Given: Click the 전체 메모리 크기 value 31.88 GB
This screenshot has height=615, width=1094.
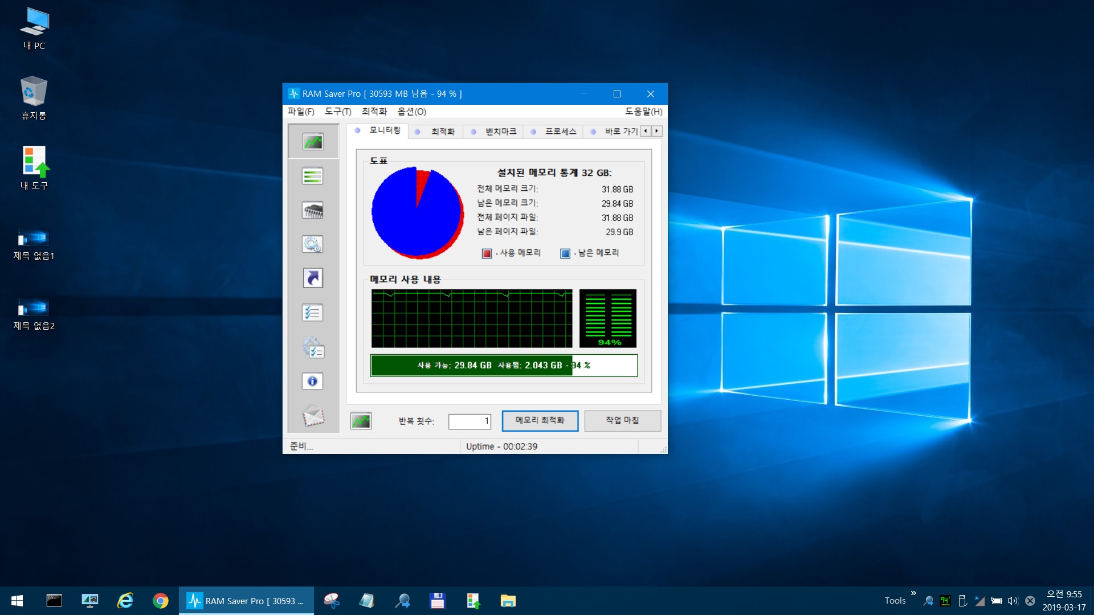Looking at the screenshot, I should [x=618, y=190].
